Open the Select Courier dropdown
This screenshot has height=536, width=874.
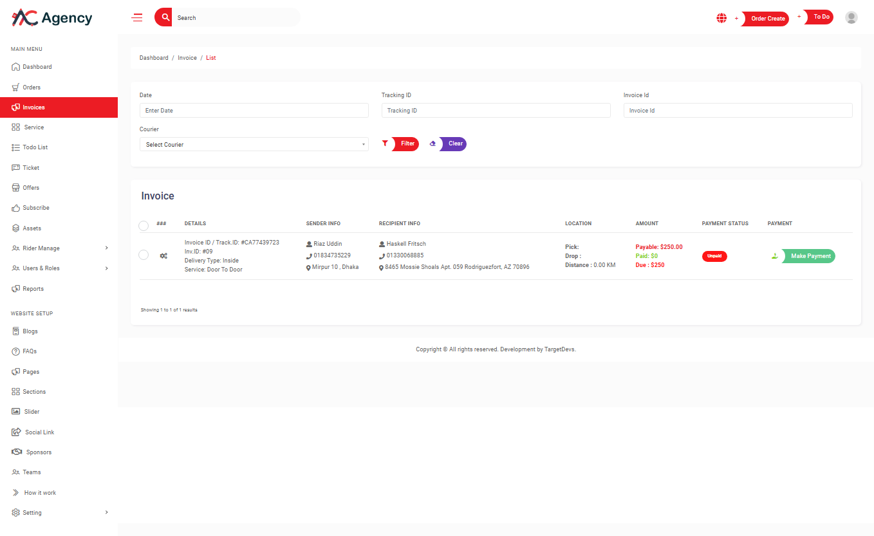254,145
